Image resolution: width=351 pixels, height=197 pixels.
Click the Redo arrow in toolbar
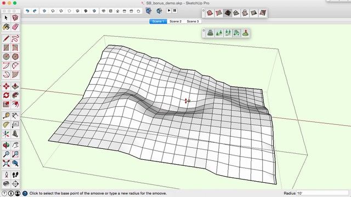(x=35, y=11)
